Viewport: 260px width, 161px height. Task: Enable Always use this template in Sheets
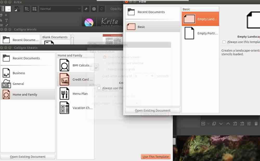pos(99,88)
